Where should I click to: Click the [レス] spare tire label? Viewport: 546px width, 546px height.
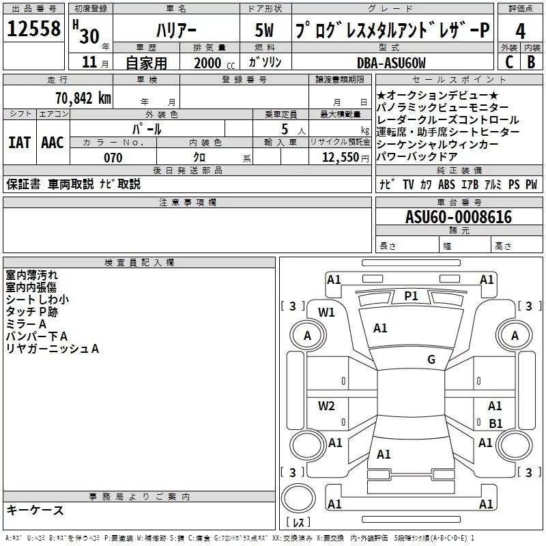point(298,522)
